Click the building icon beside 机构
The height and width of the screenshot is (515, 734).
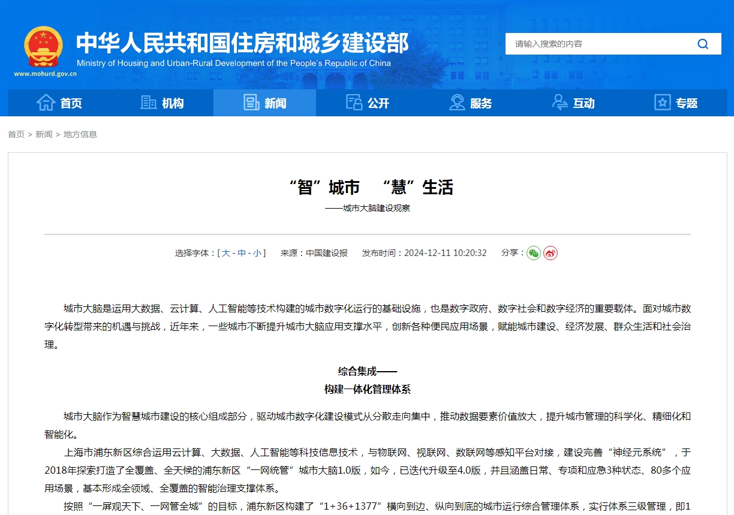point(149,103)
